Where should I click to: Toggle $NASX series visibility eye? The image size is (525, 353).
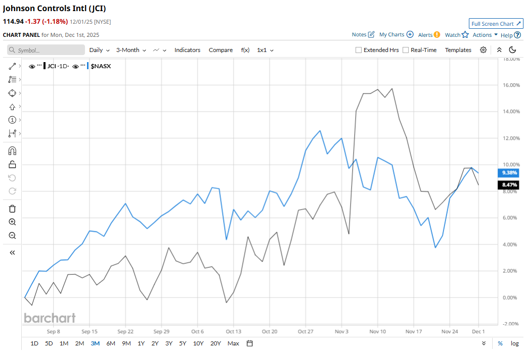75,67
